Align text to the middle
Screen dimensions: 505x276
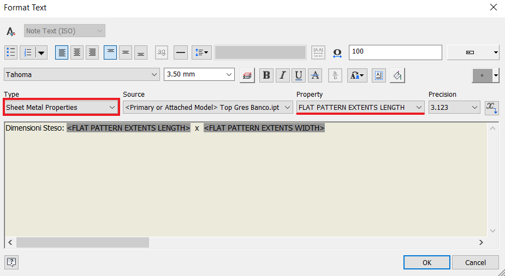pyautogui.click(x=126, y=52)
